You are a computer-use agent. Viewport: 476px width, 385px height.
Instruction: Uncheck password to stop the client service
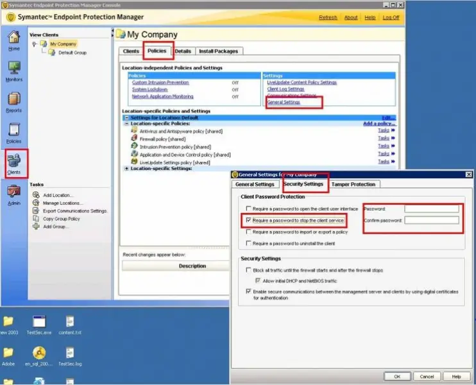[249, 220]
